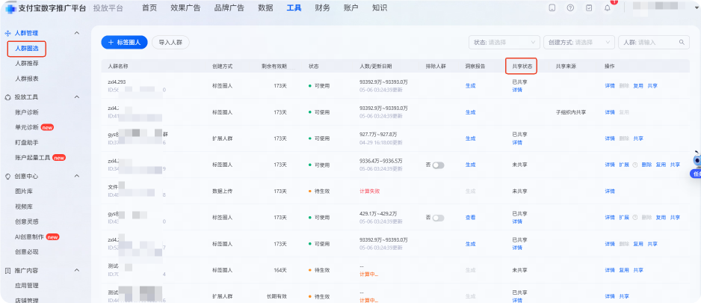This screenshot has height=303, width=701.
Task: Click 共享 in the 长期有效 row's 操作 column
Action: (624, 296)
